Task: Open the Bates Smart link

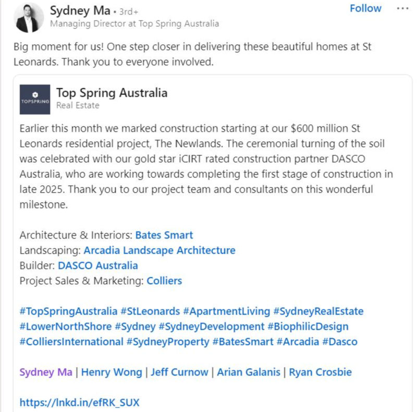Action: tap(164, 235)
